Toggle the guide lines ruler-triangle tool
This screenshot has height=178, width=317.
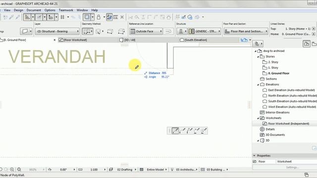27,17
